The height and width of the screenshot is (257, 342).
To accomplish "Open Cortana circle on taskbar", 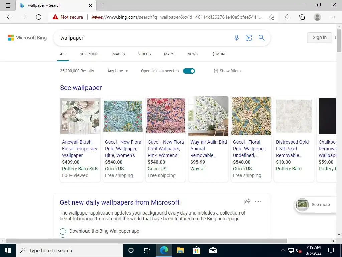I will 131,250.
